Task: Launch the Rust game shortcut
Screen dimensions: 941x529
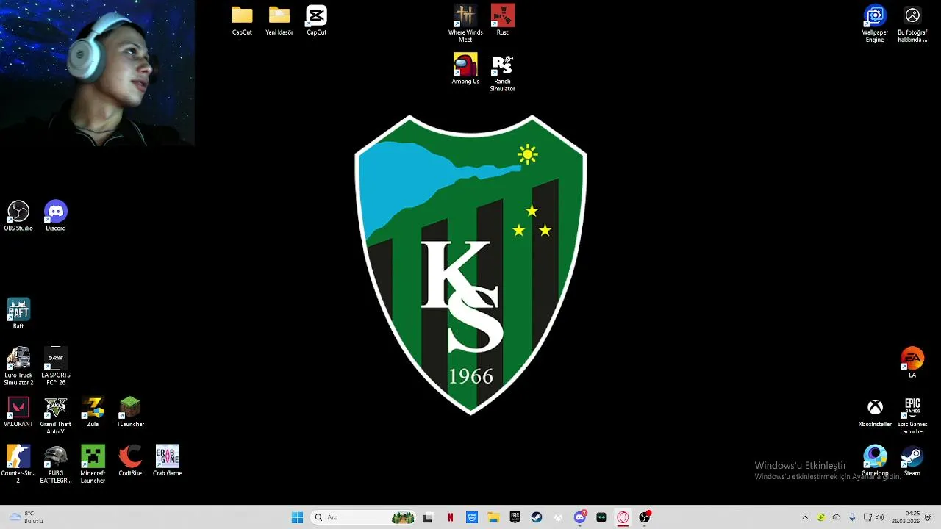Action: click(x=502, y=21)
